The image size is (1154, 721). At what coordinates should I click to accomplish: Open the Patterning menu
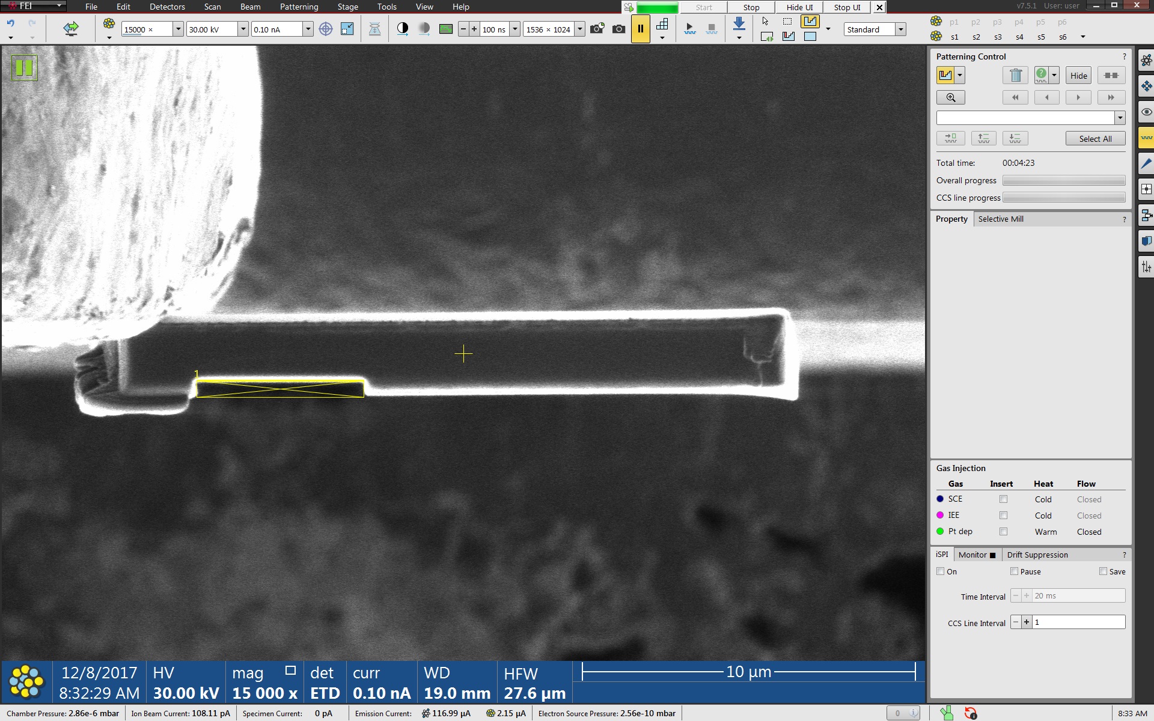pos(299,7)
